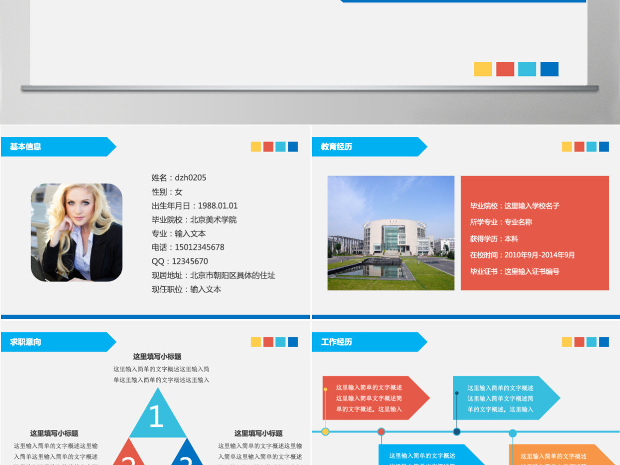Click the 基本信息 header banner

(x=58, y=147)
